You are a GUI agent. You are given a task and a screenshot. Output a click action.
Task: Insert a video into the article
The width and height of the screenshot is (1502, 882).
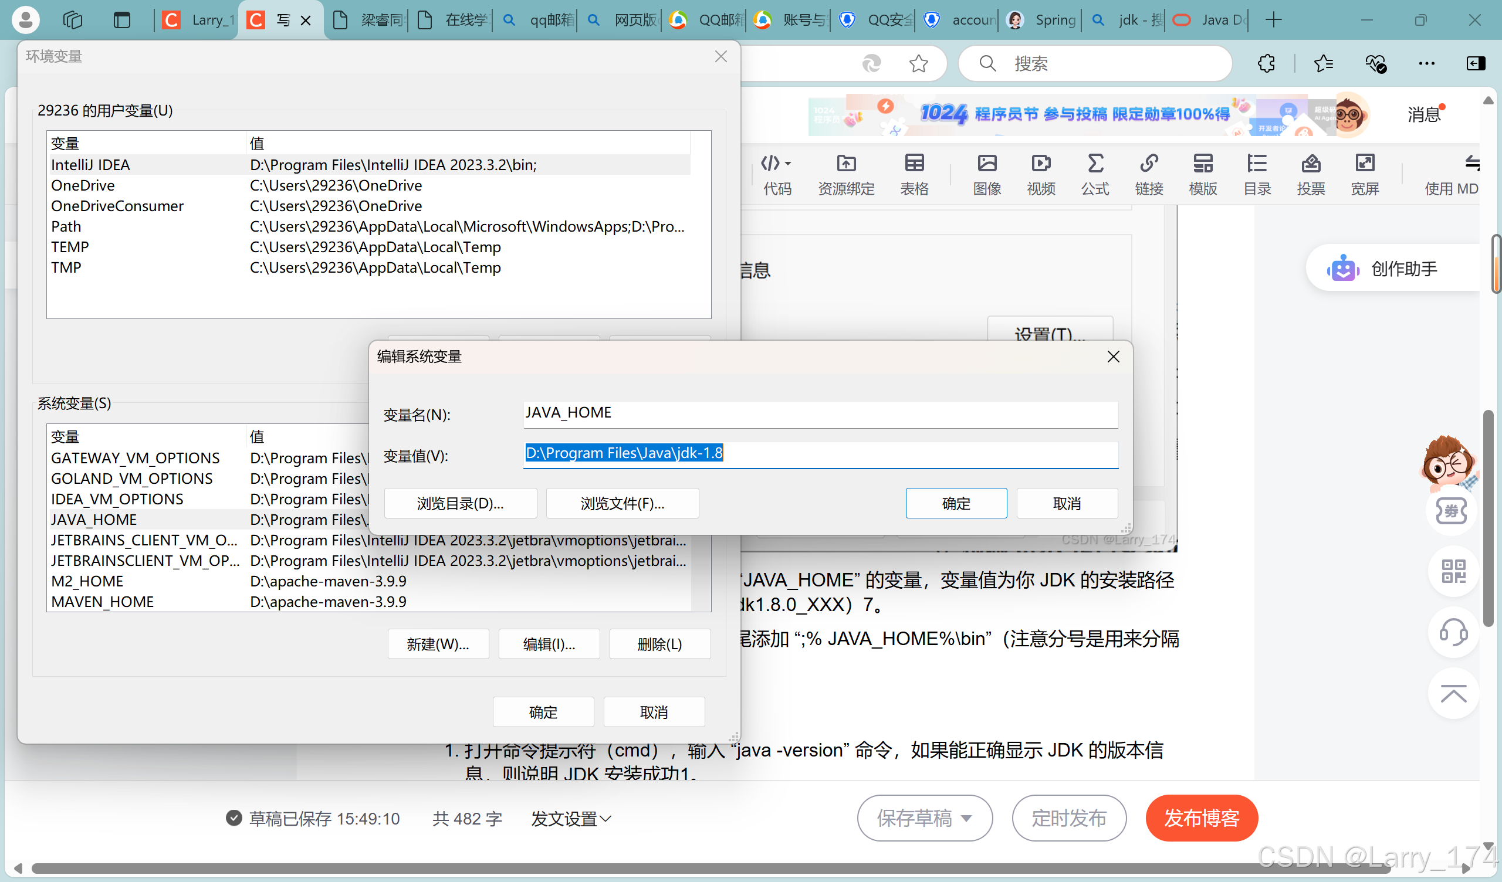click(1041, 173)
